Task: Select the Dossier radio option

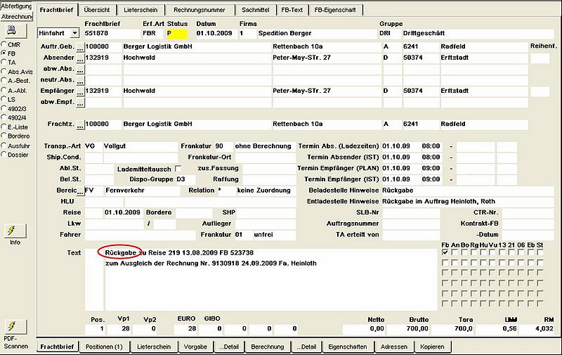Action: point(4,154)
